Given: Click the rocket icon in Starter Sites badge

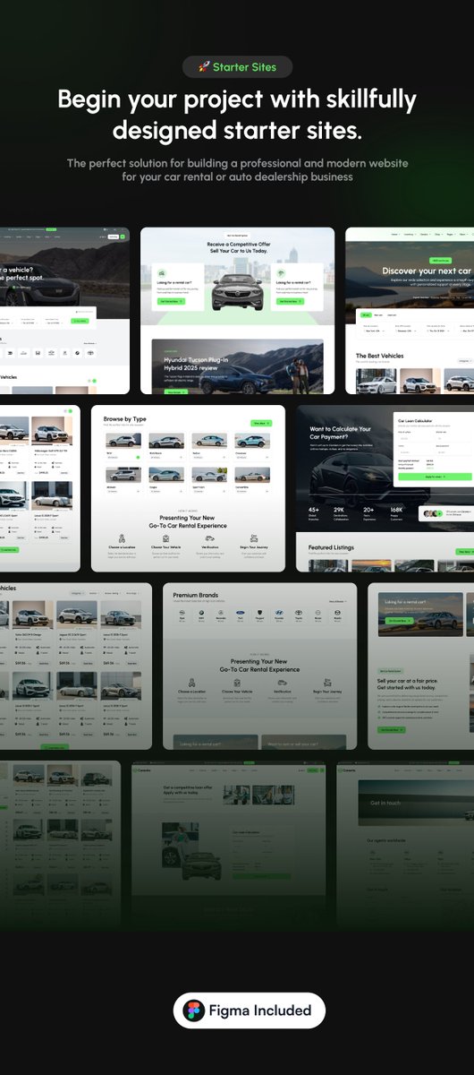Looking at the screenshot, I should [203, 67].
